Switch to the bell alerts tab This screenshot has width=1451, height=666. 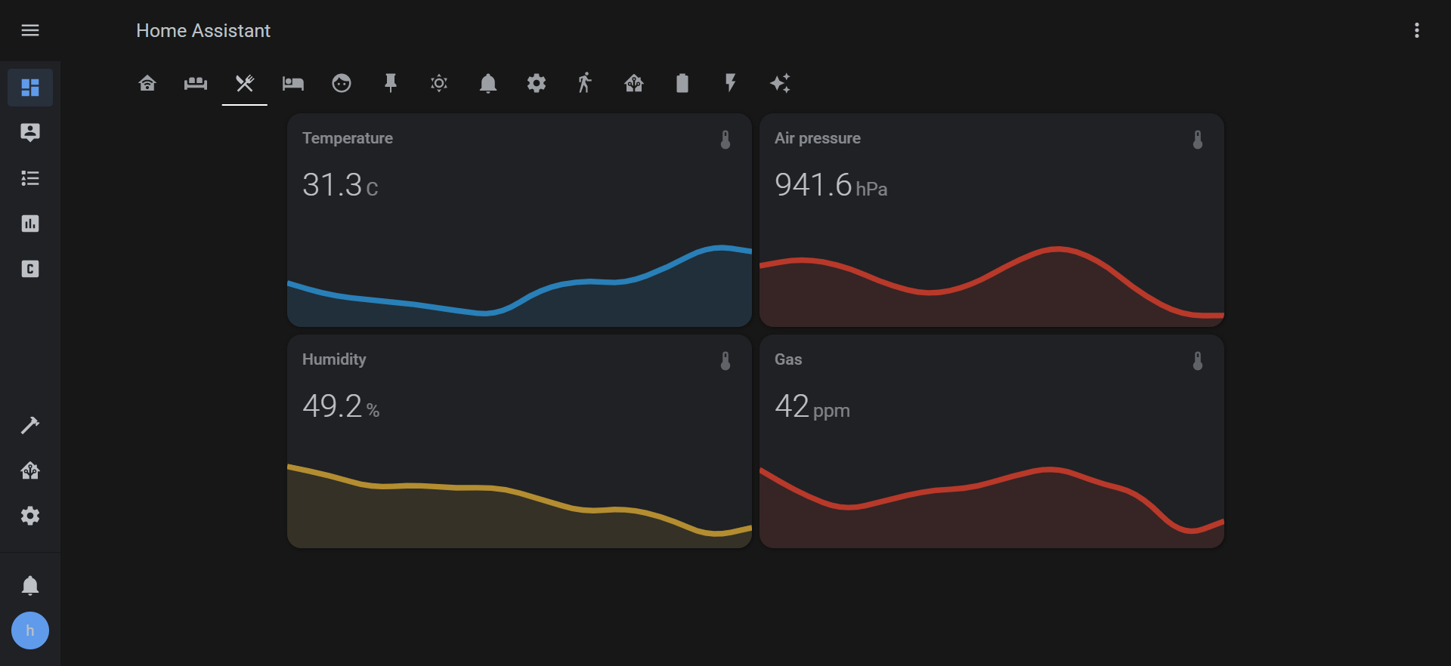[x=488, y=83]
